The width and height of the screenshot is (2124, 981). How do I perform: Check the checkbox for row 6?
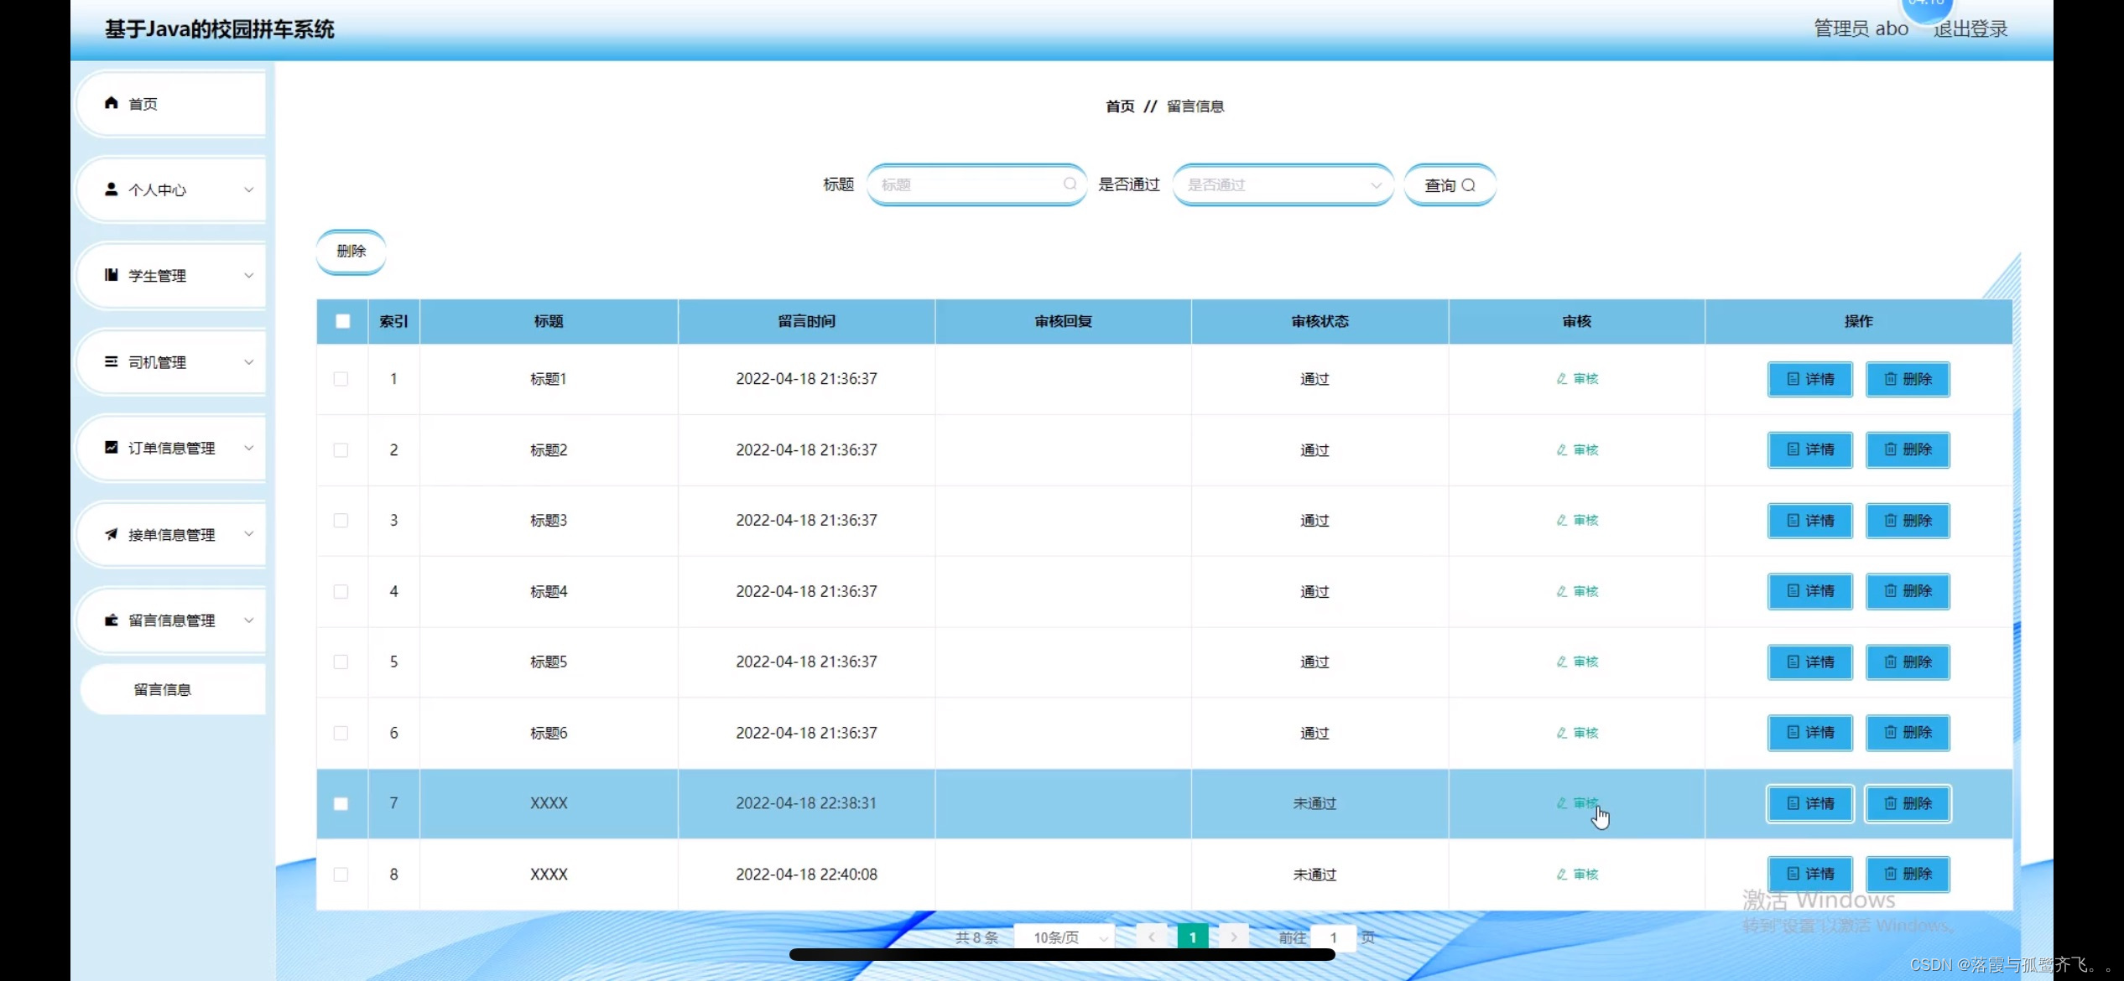341,733
